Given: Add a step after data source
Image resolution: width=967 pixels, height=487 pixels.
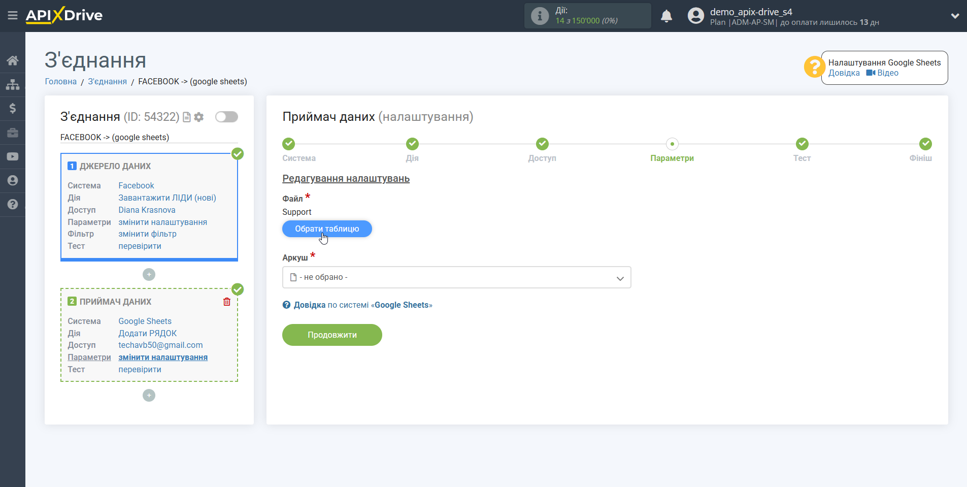Looking at the screenshot, I should (149, 275).
